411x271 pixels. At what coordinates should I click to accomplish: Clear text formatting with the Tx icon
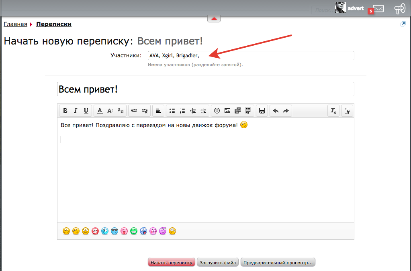coord(333,111)
